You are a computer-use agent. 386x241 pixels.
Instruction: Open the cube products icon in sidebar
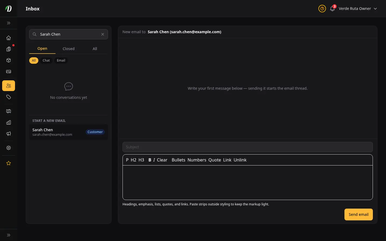[x=9, y=60]
